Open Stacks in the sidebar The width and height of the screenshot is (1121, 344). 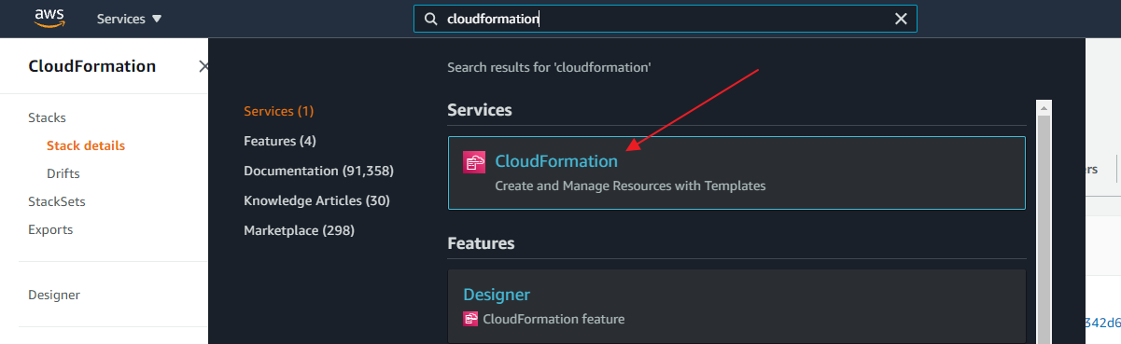coord(47,117)
